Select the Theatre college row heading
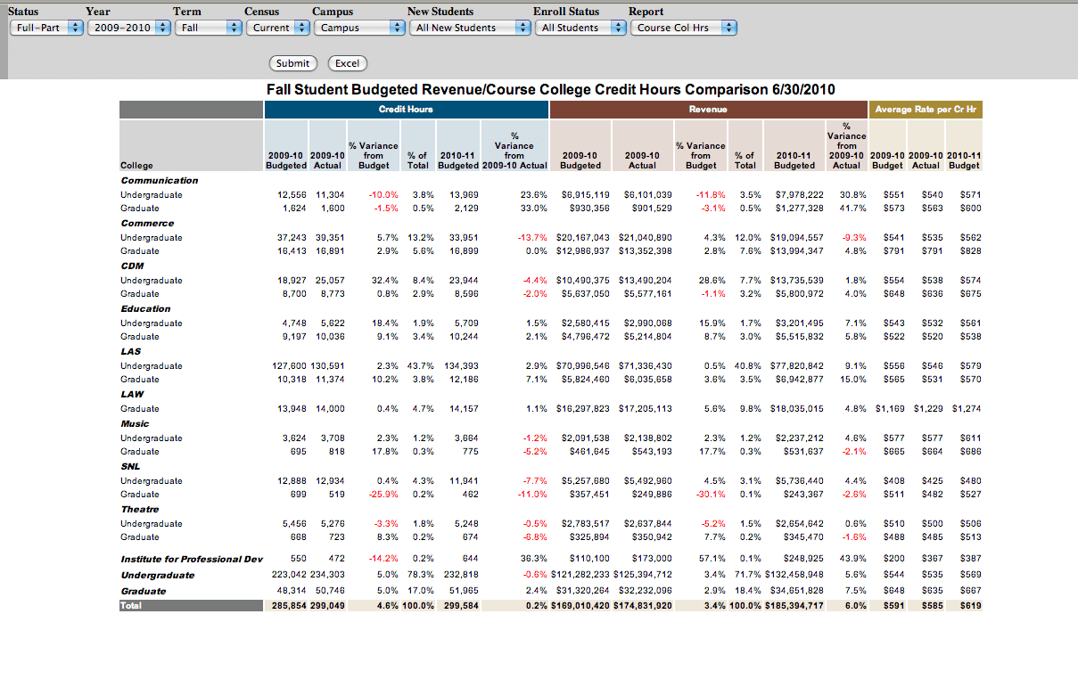This screenshot has width=1078, height=696. [140, 509]
